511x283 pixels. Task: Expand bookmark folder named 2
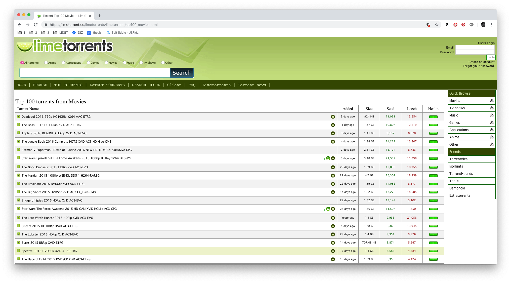33,33
